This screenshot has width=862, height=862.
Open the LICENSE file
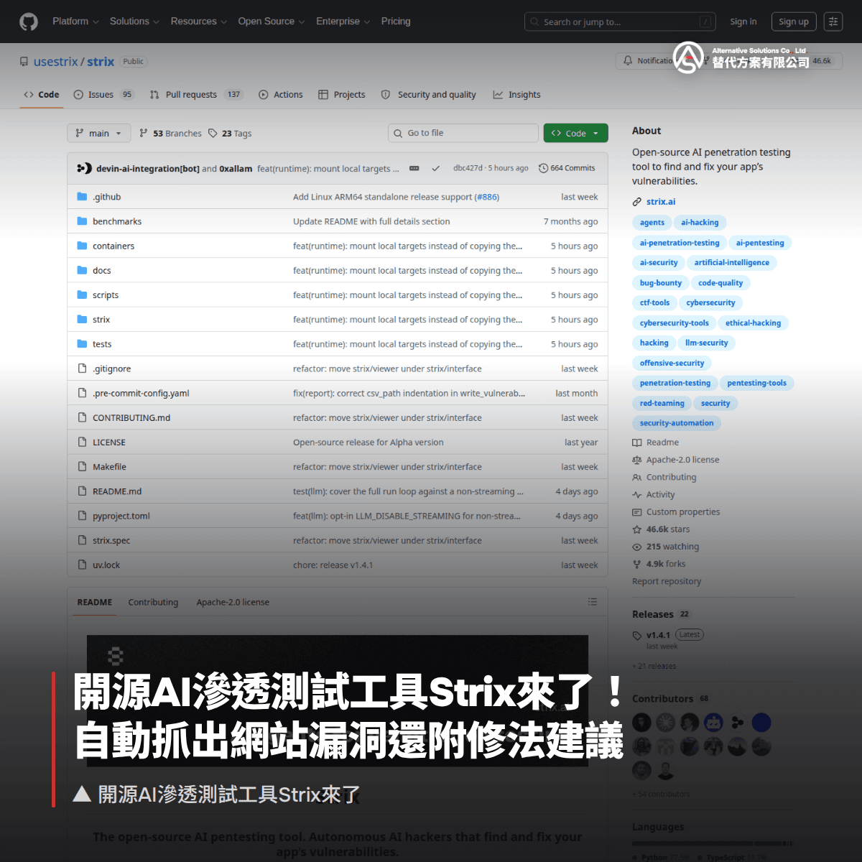[109, 442]
